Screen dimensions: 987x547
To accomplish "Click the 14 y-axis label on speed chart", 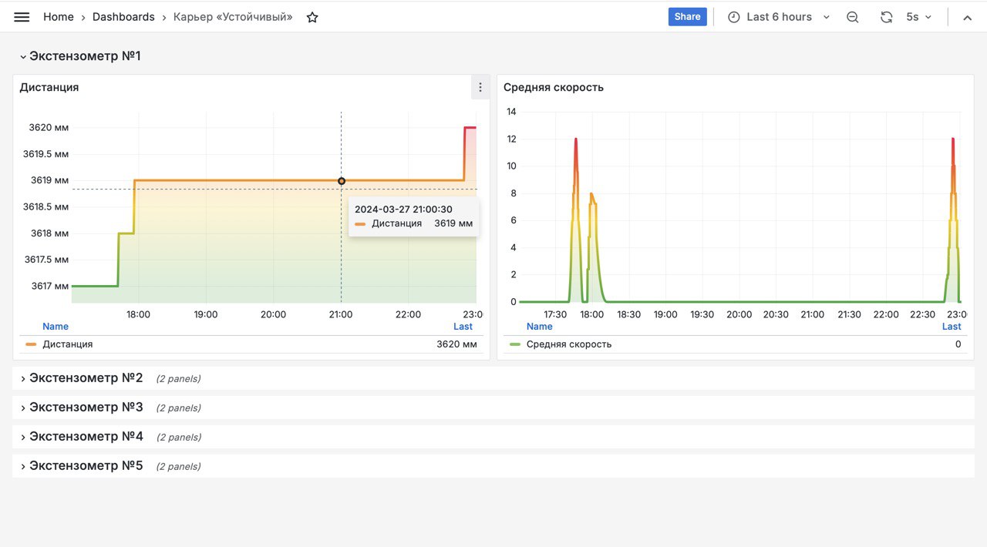I will (x=511, y=112).
